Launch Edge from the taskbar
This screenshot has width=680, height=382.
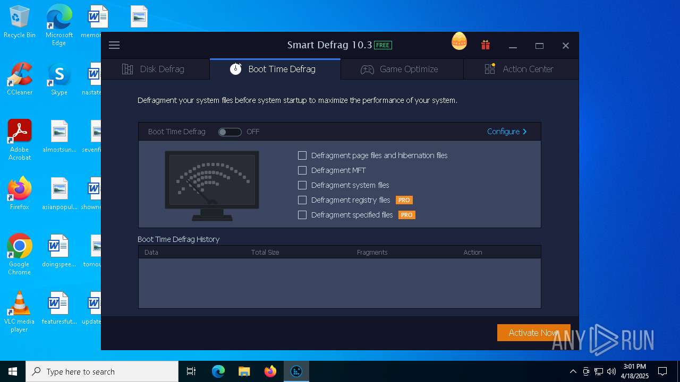click(218, 371)
